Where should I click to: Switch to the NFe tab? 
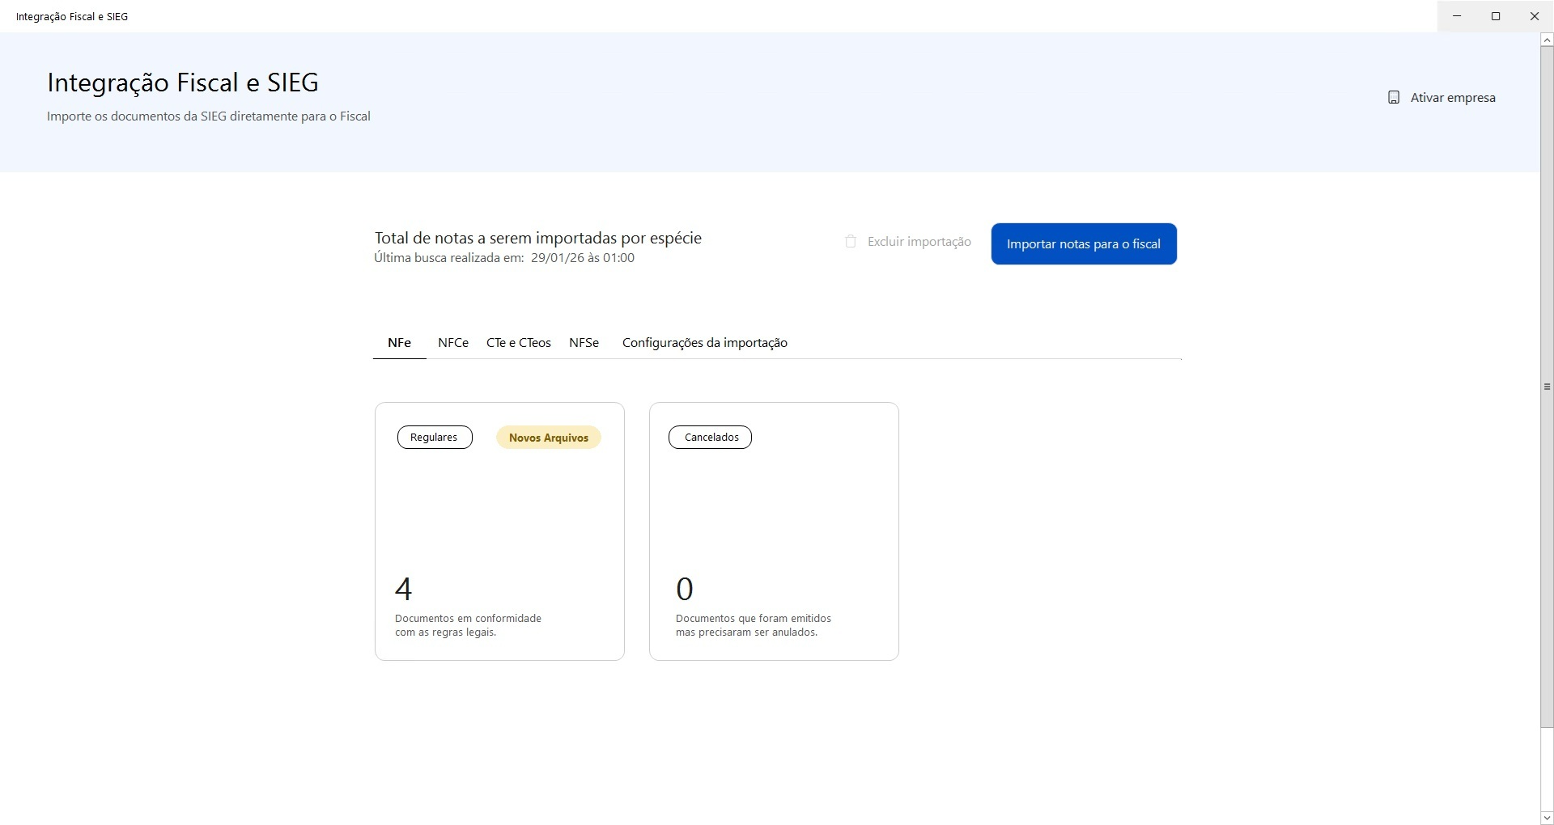399,343
